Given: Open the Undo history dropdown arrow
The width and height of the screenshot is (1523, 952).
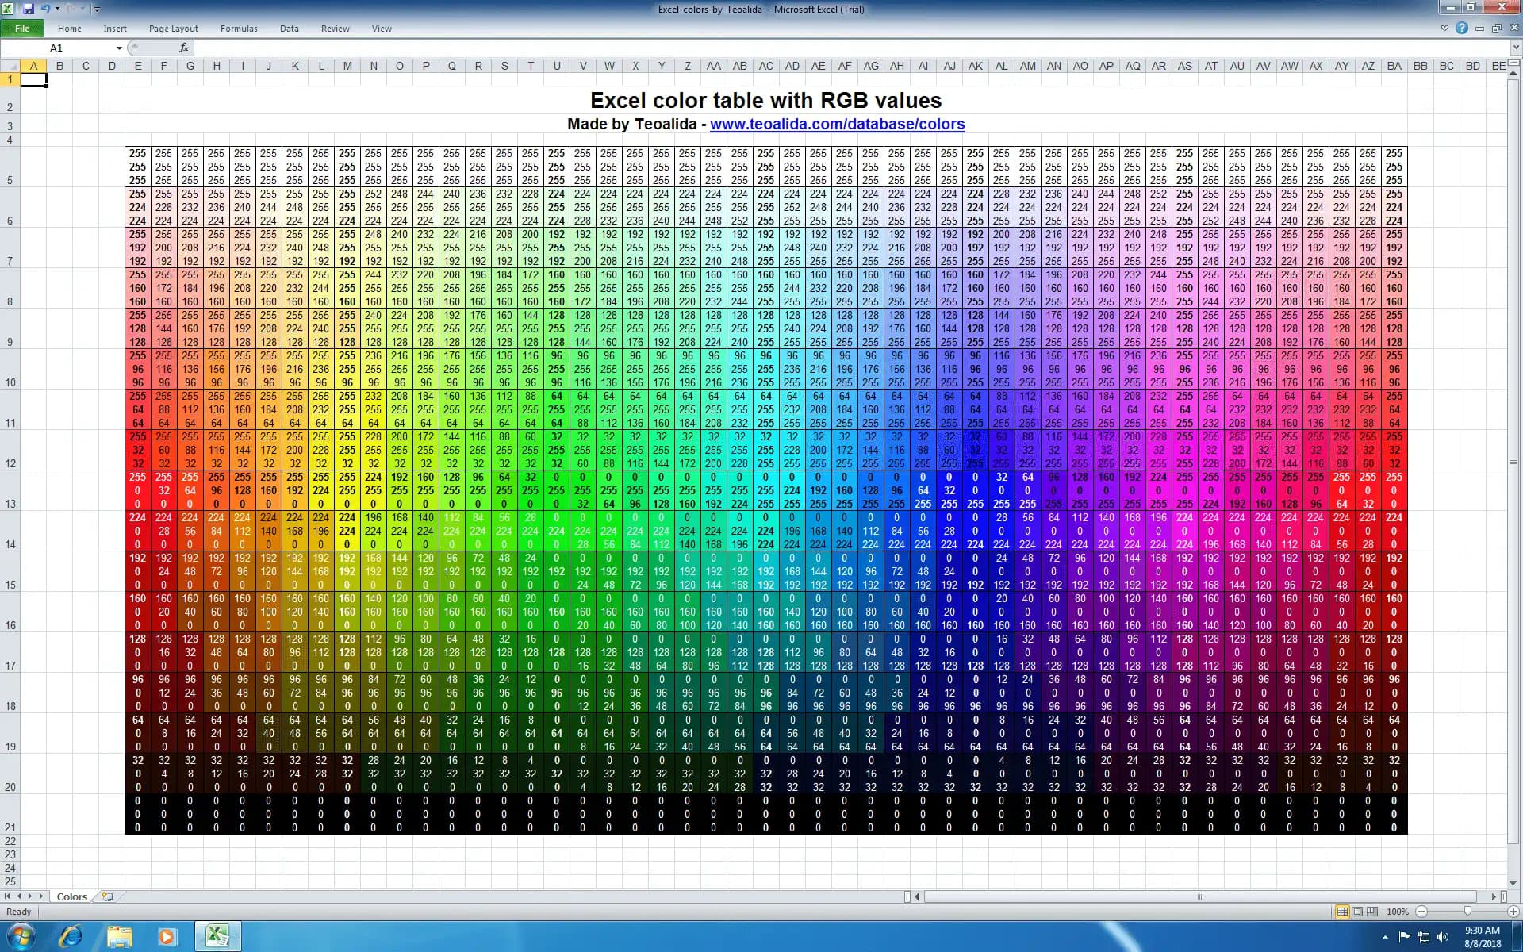Looking at the screenshot, I should click(x=57, y=9).
